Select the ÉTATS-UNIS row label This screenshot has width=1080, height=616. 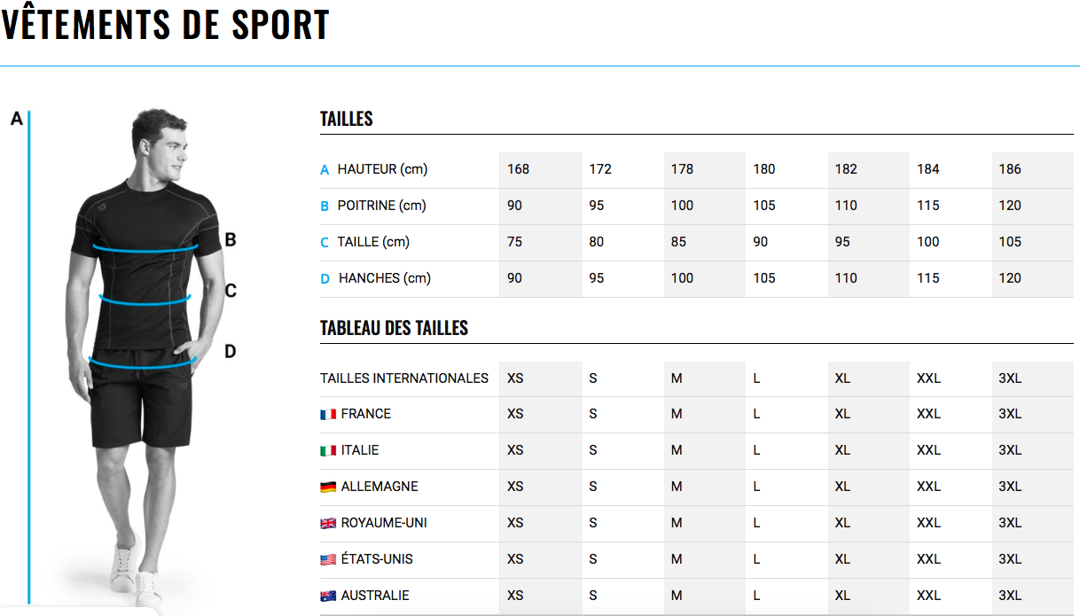click(x=377, y=559)
